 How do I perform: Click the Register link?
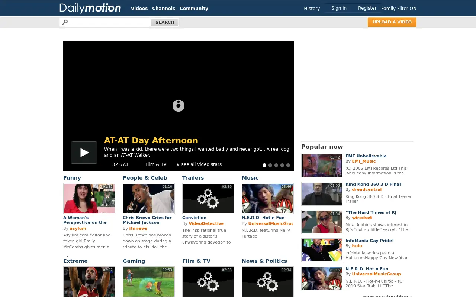(x=367, y=8)
